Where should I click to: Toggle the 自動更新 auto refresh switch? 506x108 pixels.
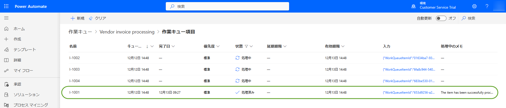click(x=441, y=18)
